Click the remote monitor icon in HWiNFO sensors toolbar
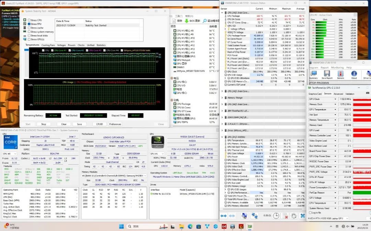Image resolution: width=371 pixels, height=231 pixels. [245, 216]
